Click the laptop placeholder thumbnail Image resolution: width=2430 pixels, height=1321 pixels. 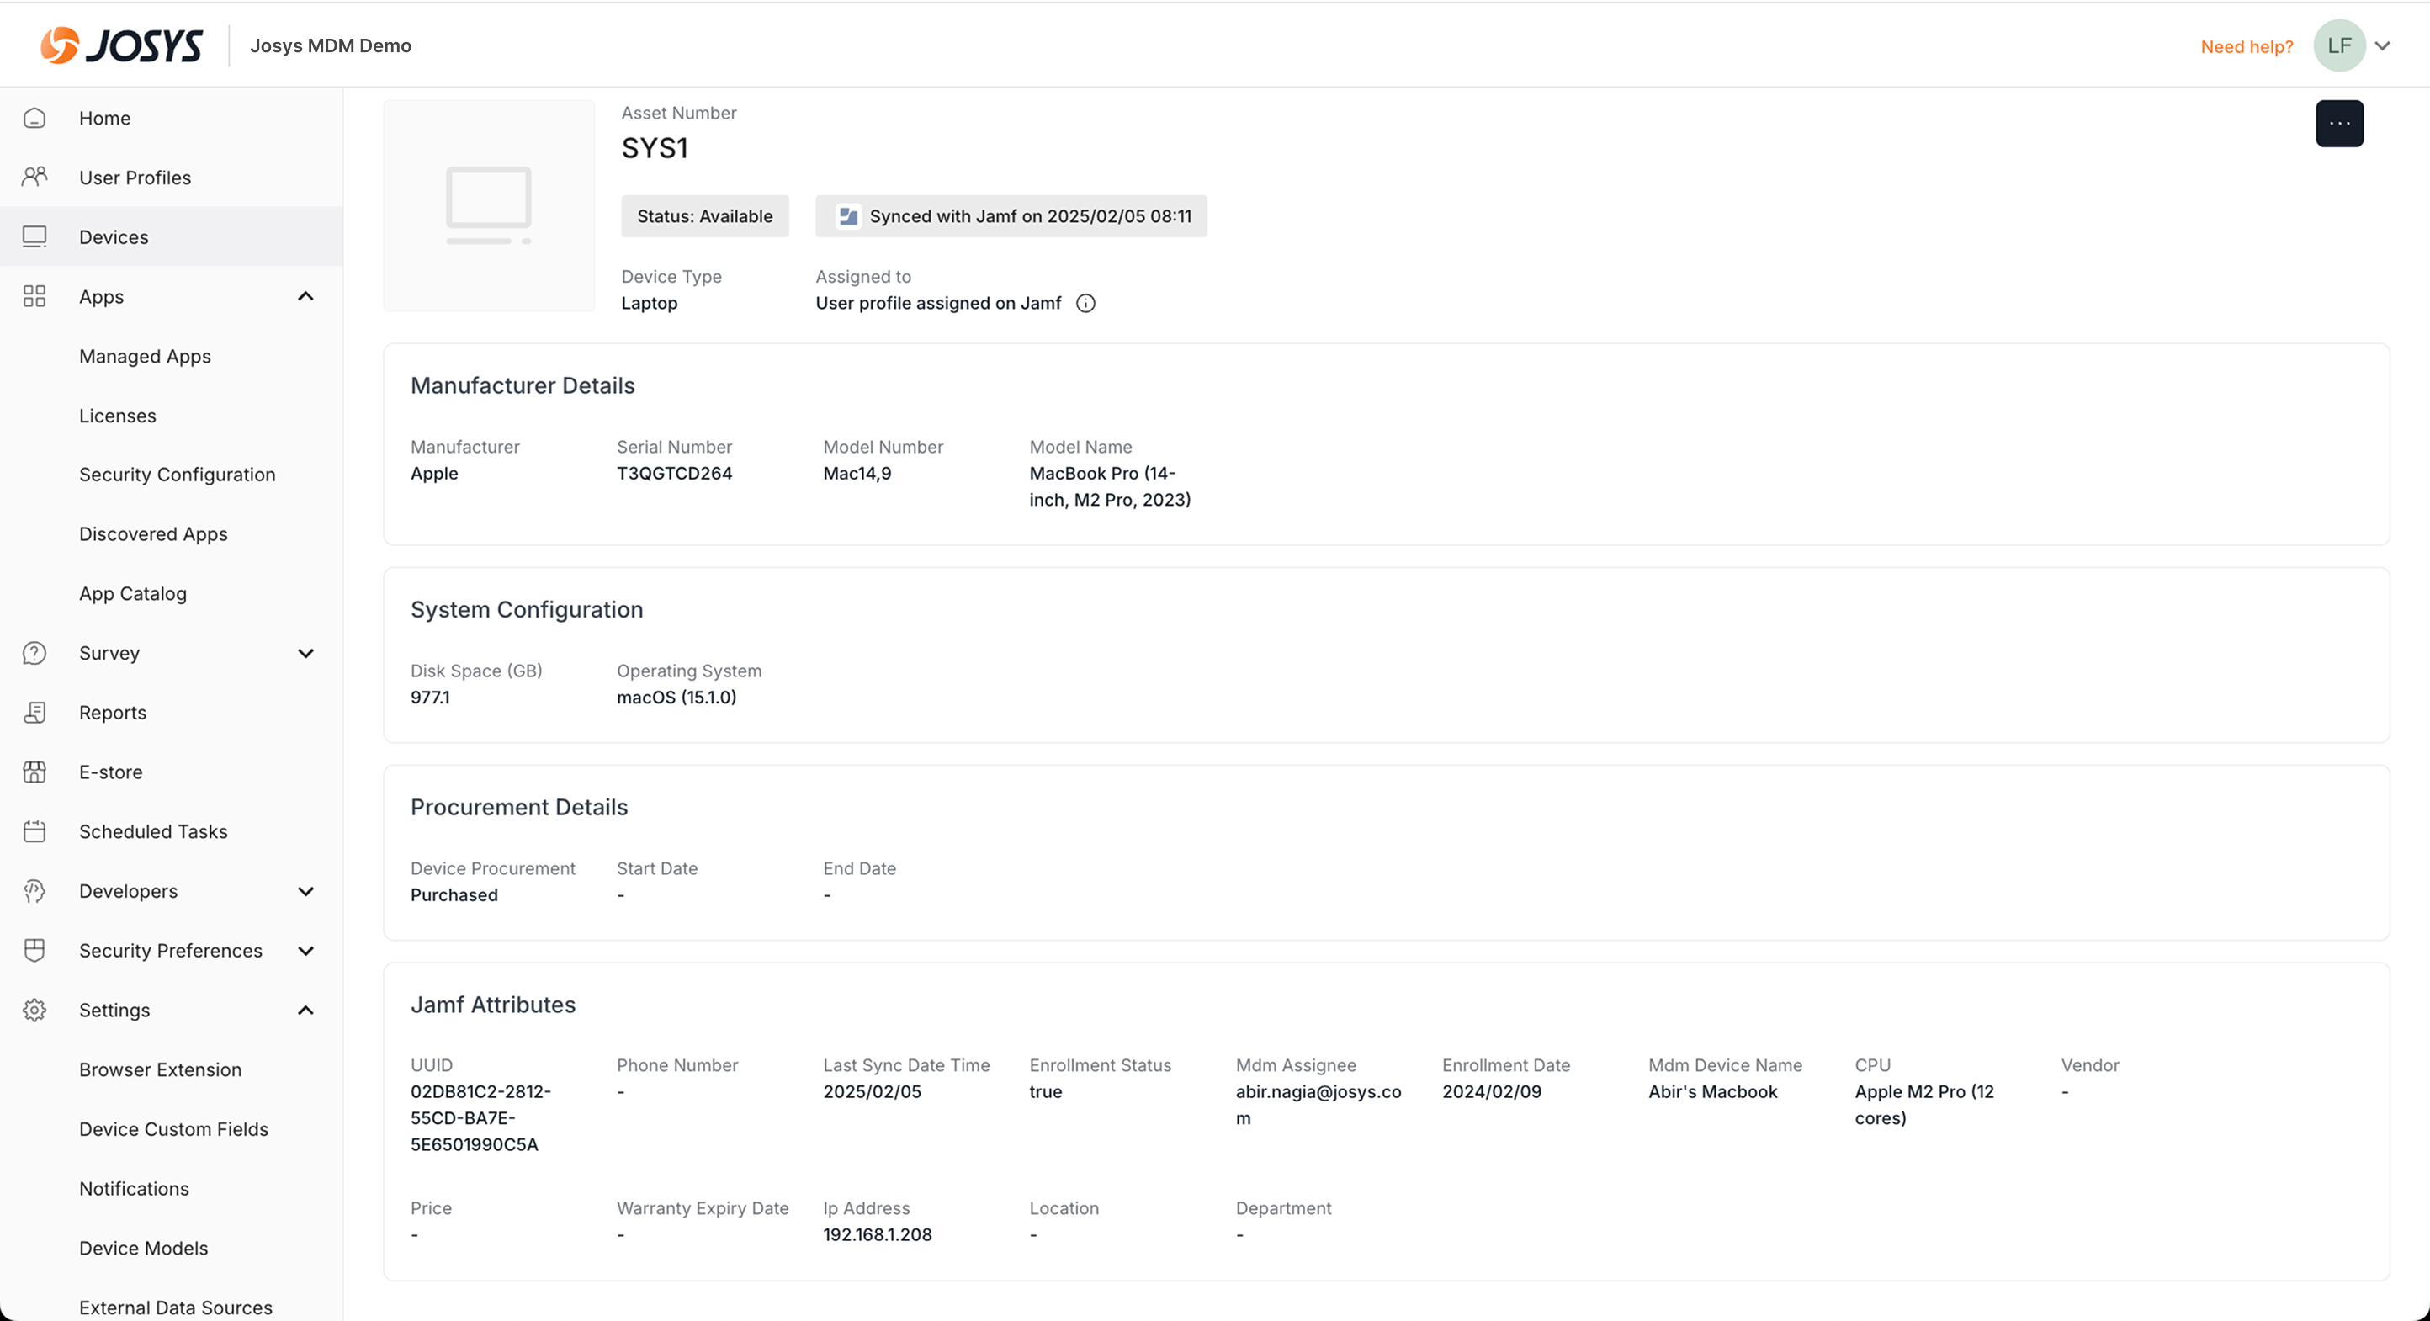click(x=489, y=205)
